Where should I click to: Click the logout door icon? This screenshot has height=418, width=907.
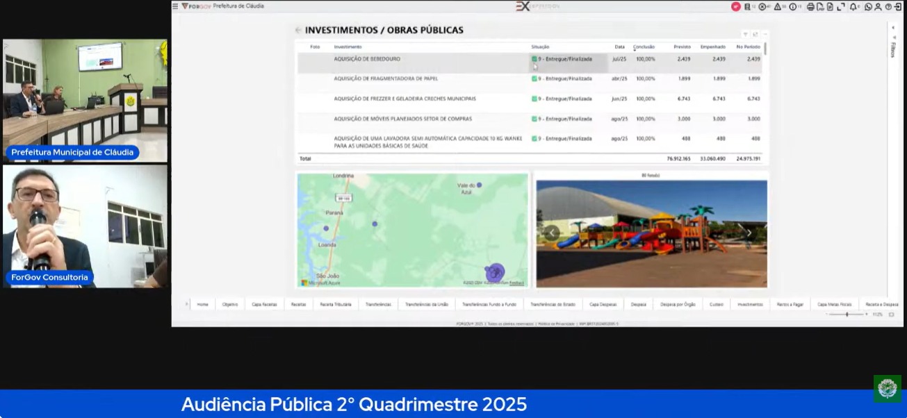pyautogui.click(x=897, y=7)
